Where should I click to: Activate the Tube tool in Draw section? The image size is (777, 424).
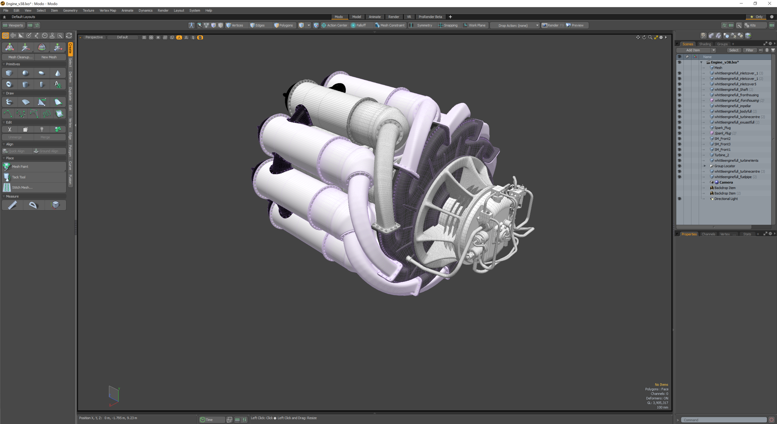[x=9, y=102]
